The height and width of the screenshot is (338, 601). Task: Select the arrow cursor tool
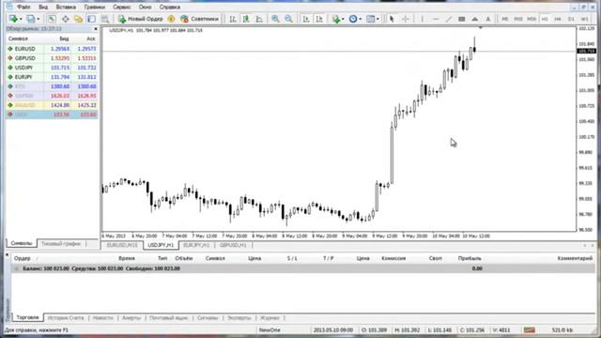pyautogui.click(x=392, y=19)
